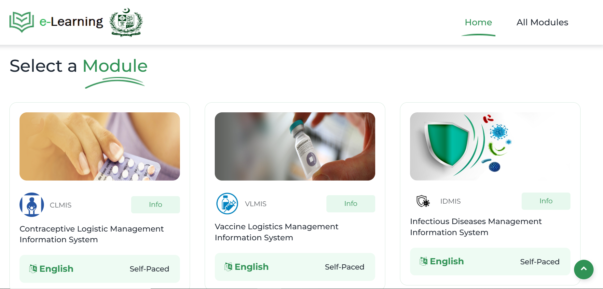The height and width of the screenshot is (289, 603).
Task: Open the vaccine vial module thumbnail
Action: click(x=295, y=146)
